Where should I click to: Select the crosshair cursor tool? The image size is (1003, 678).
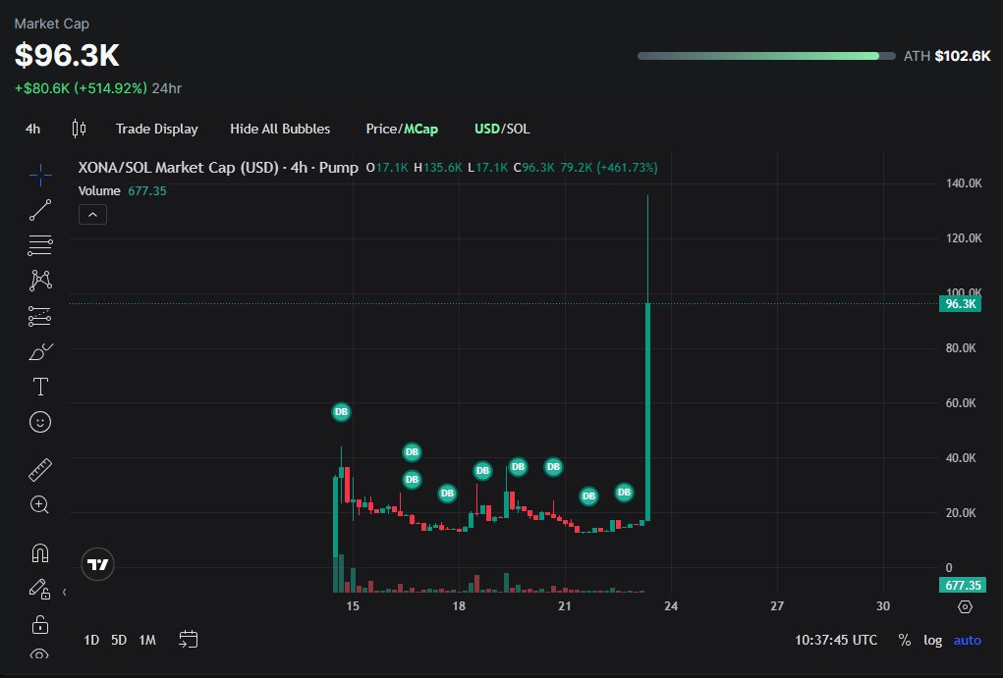(x=40, y=175)
